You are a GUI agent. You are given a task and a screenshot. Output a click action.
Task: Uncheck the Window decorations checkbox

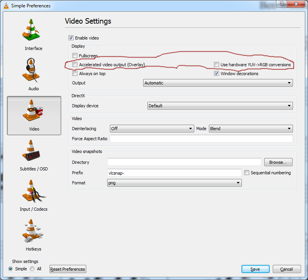click(x=217, y=74)
